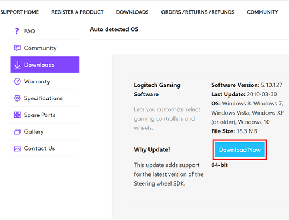This screenshot has height=220, width=289.
Task: Select FAQ label in the sidebar
Action: click(29, 31)
